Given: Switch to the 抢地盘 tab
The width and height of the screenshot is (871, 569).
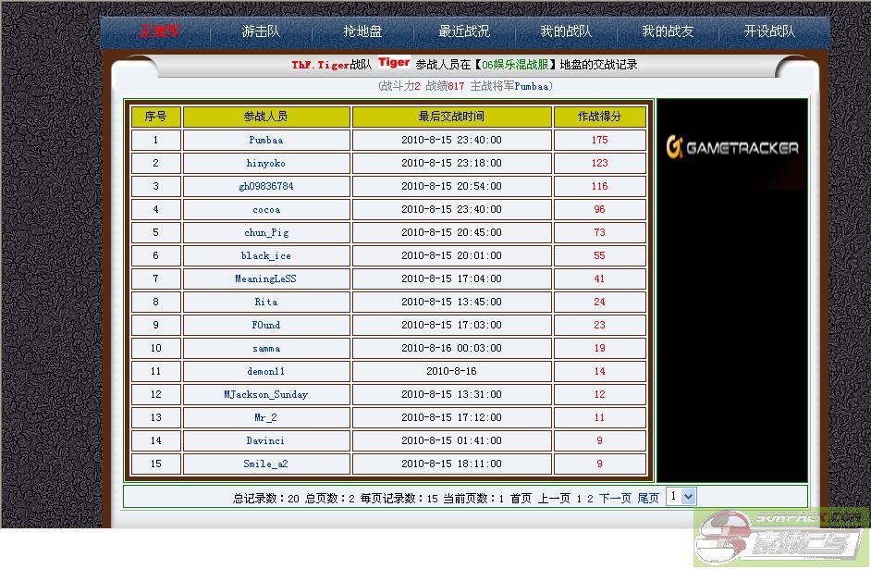Looking at the screenshot, I should click(x=362, y=31).
